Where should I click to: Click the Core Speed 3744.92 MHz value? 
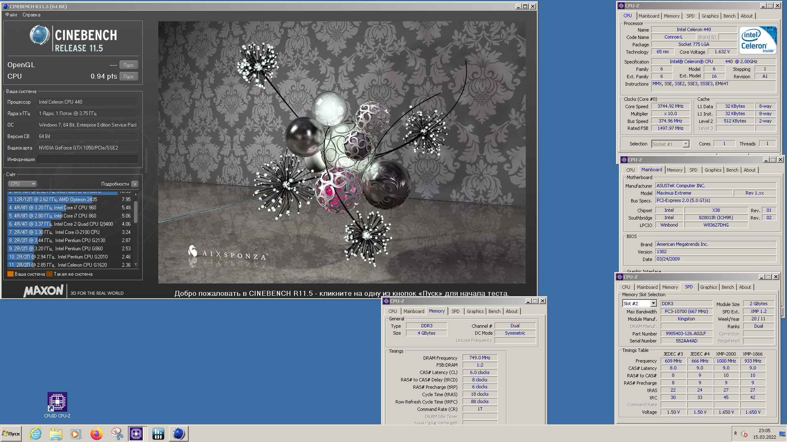670,107
